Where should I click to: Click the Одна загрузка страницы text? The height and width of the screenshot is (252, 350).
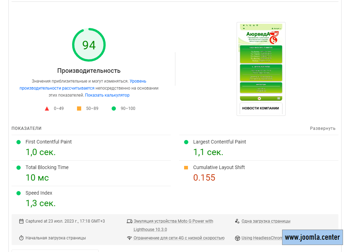[x=266, y=221]
